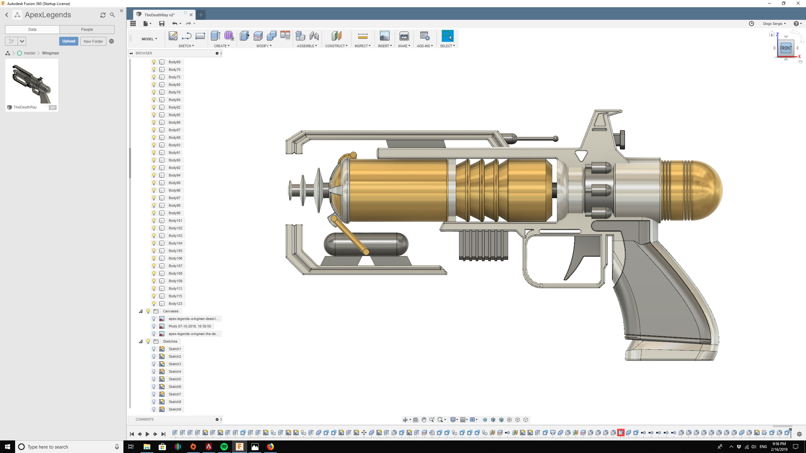This screenshot has width=806, height=453.
Task: Click the Wingman breadcrumb folder
Action: pos(50,53)
